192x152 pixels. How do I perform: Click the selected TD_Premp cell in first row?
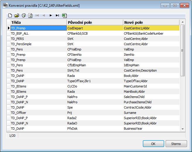38,28
